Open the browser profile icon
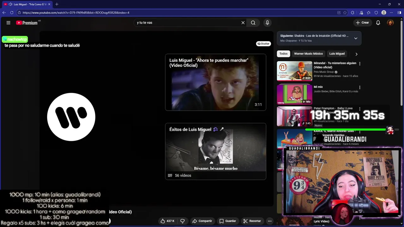404x227 pixels. pos(384,13)
